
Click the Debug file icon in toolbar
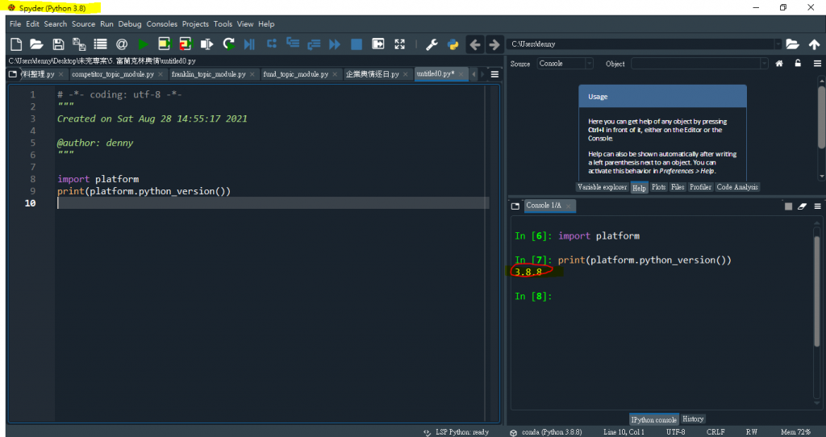pos(249,44)
